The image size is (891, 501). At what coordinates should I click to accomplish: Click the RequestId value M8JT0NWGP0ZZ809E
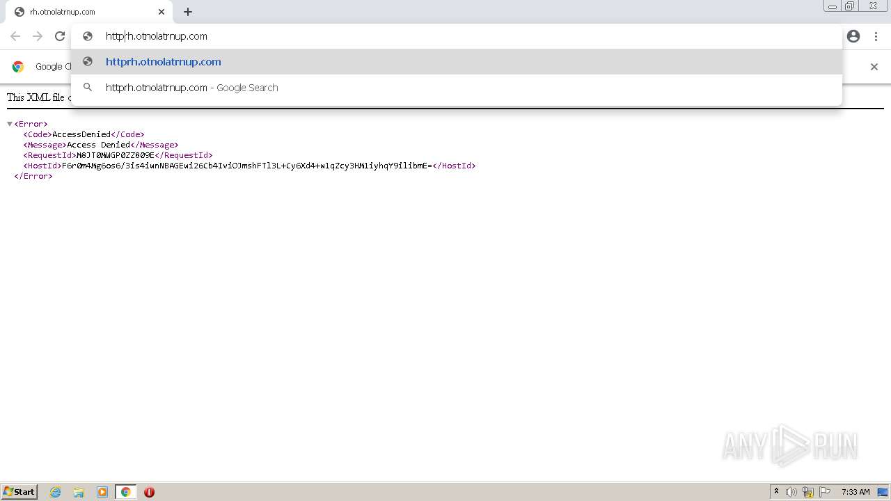pos(116,155)
